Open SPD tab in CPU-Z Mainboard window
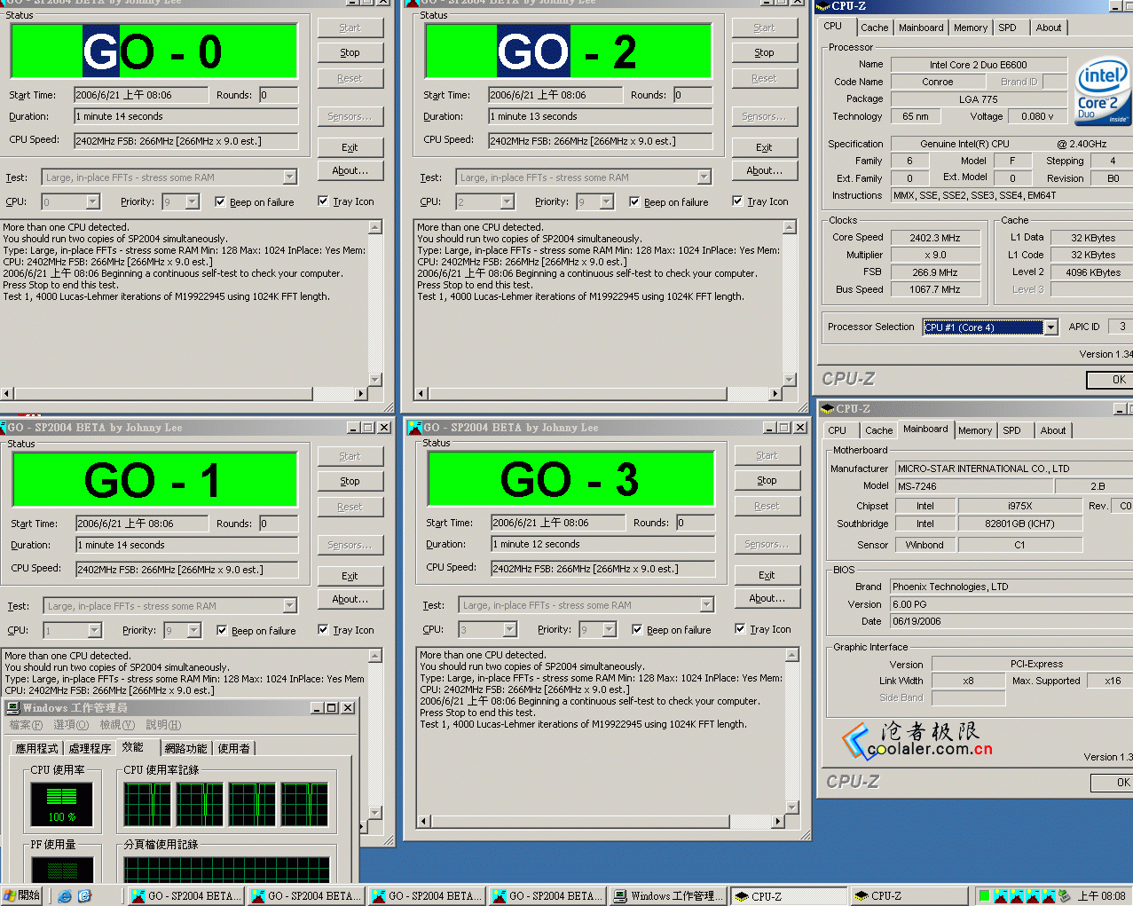 [1011, 430]
